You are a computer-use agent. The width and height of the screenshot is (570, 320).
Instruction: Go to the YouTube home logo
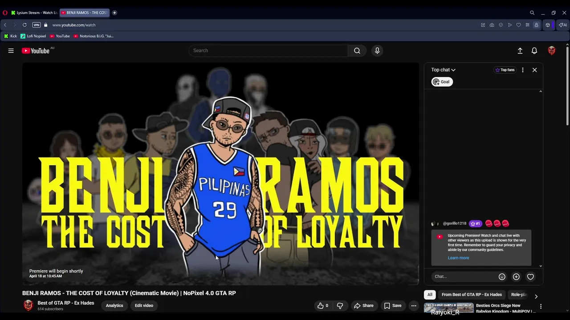pyautogui.click(x=36, y=51)
